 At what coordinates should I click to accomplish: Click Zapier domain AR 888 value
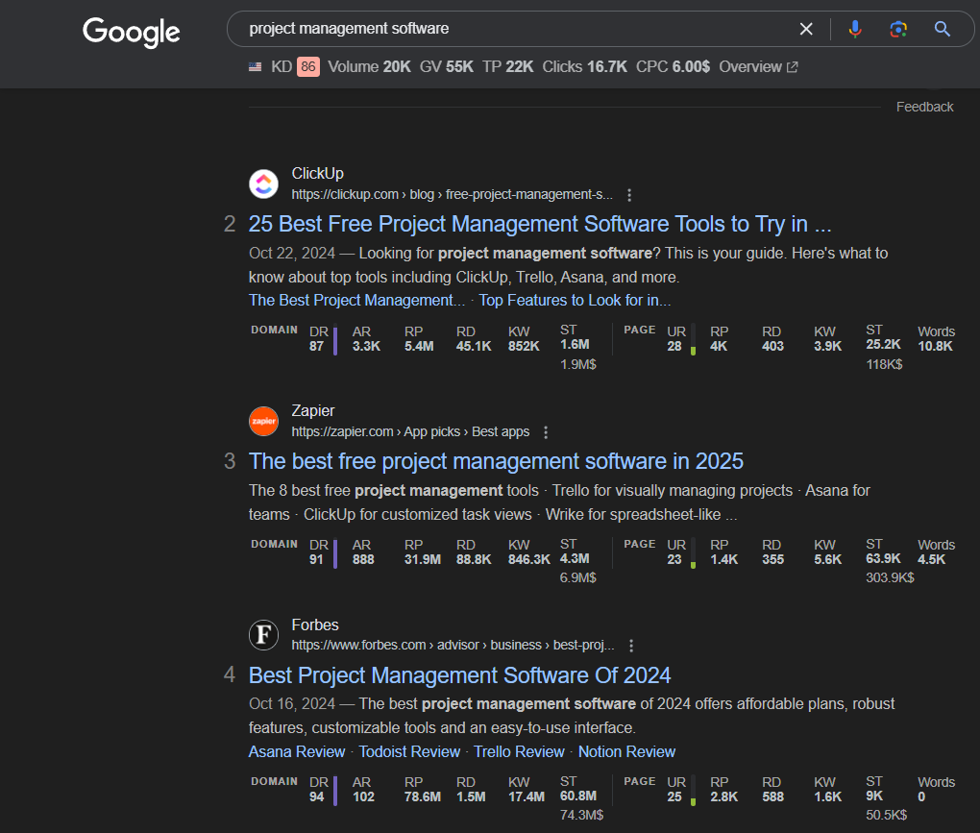(x=363, y=559)
